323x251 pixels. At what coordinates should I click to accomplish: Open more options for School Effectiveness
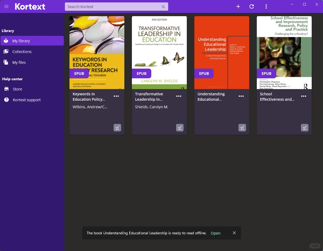tap(304, 96)
